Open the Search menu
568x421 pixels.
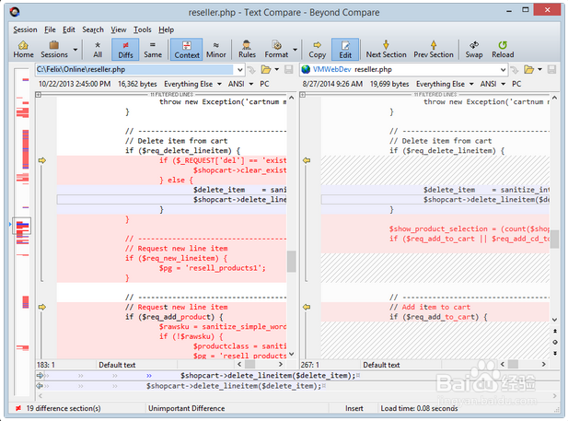tap(93, 29)
